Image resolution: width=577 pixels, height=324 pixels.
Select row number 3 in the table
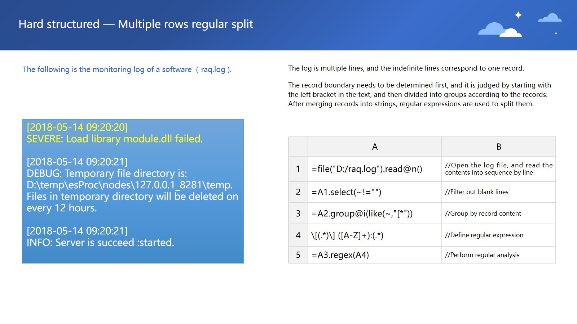coord(298,213)
